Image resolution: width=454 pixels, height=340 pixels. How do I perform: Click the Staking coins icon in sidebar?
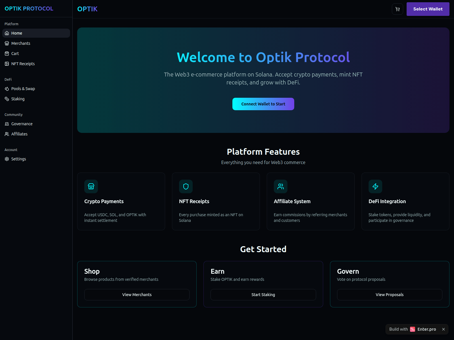click(7, 99)
